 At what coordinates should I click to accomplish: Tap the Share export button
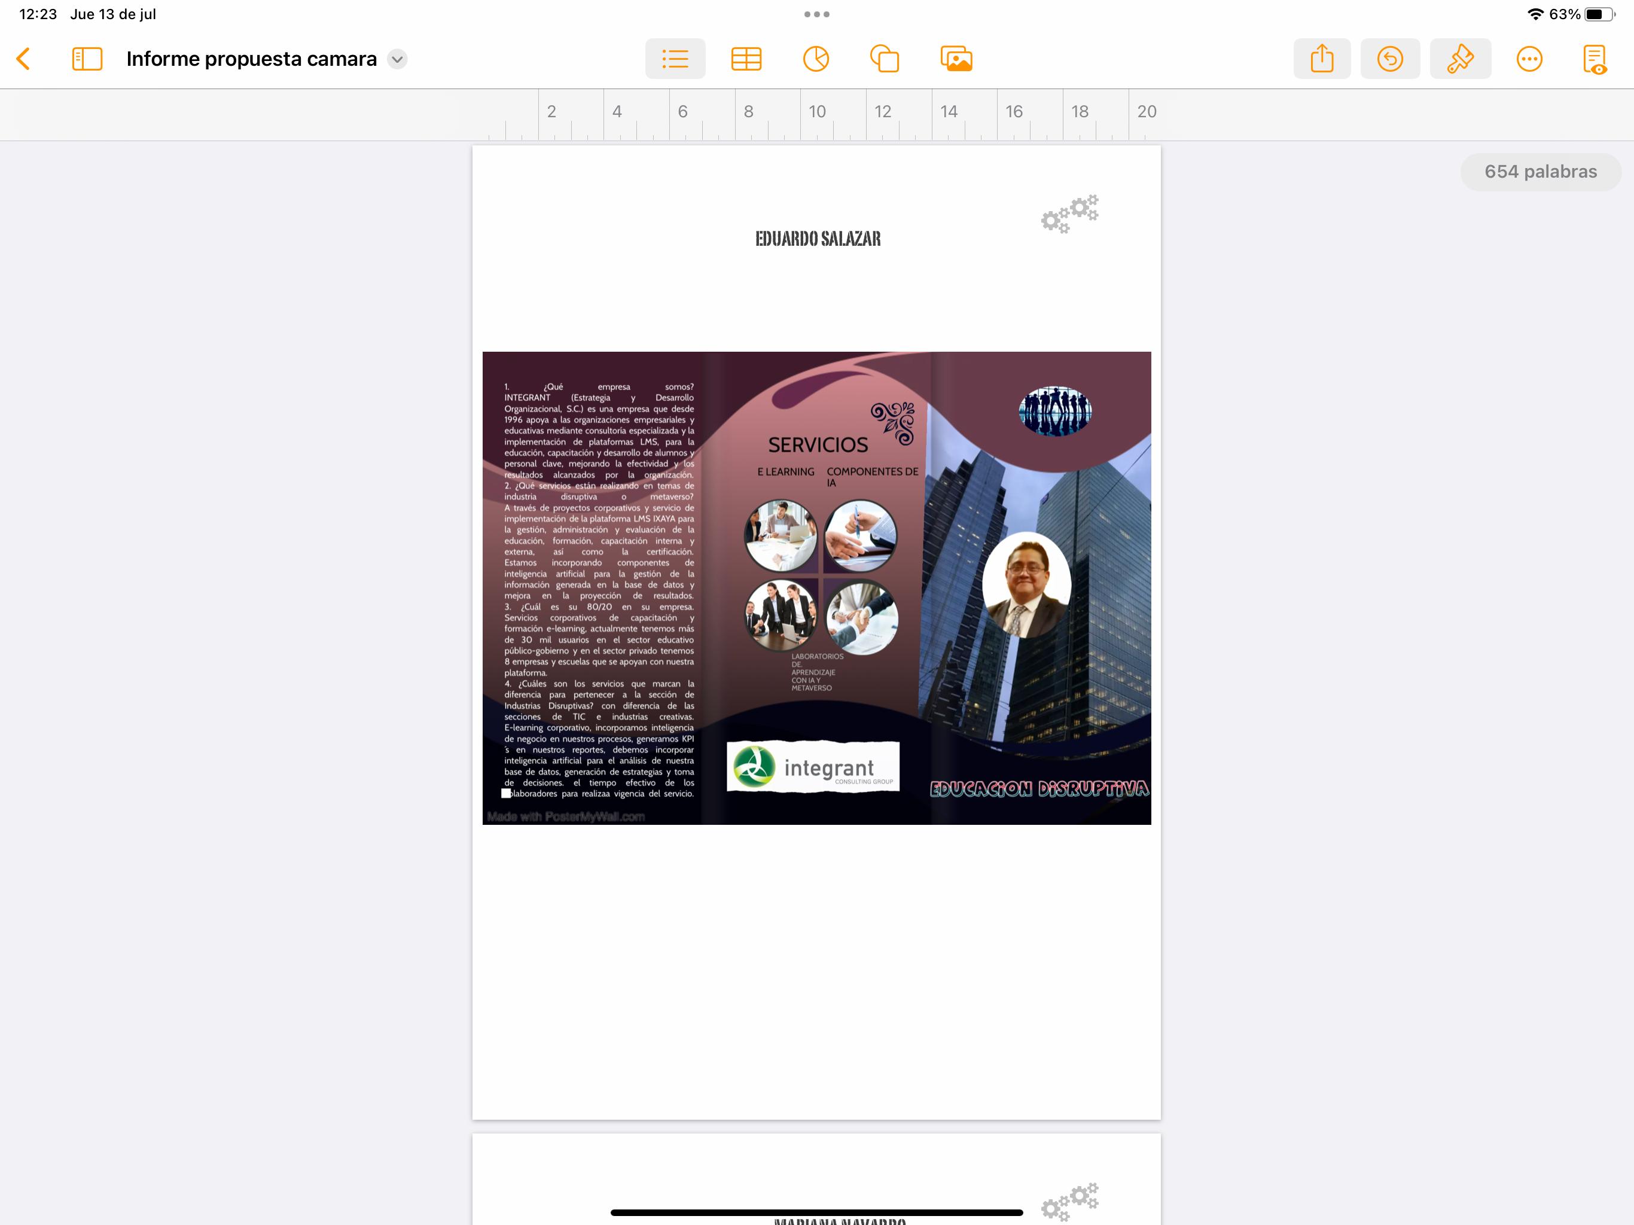coord(1322,59)
